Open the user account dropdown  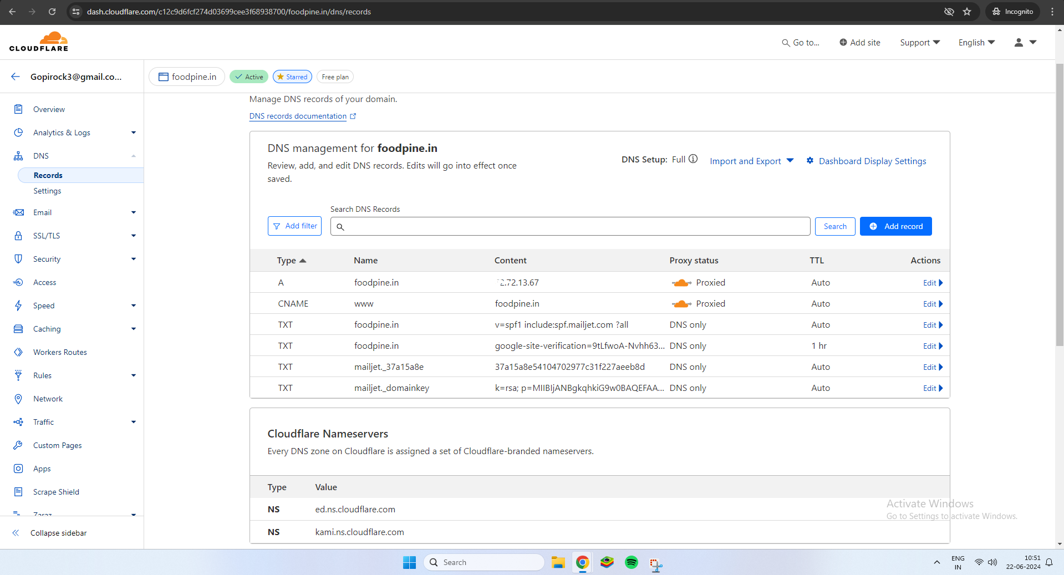(x=1025, y=42)
